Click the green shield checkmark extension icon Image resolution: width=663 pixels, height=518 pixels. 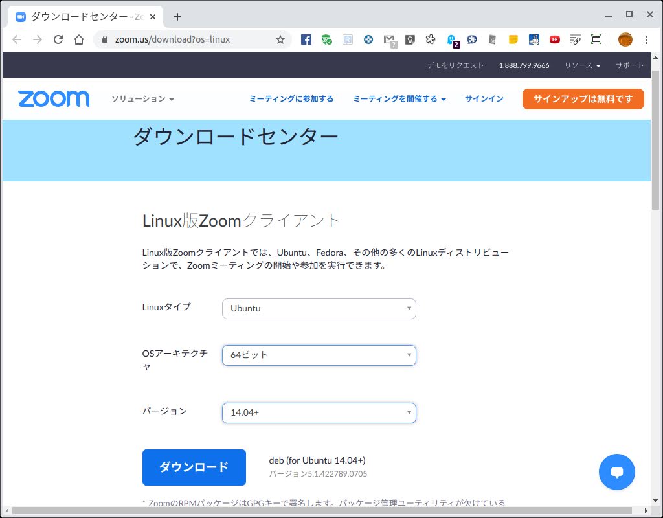point(327,39)
